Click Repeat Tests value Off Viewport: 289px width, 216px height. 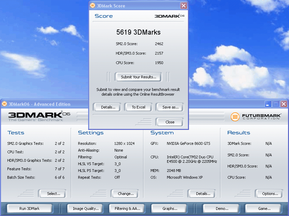pyautogui.click(x=117, y=177)
